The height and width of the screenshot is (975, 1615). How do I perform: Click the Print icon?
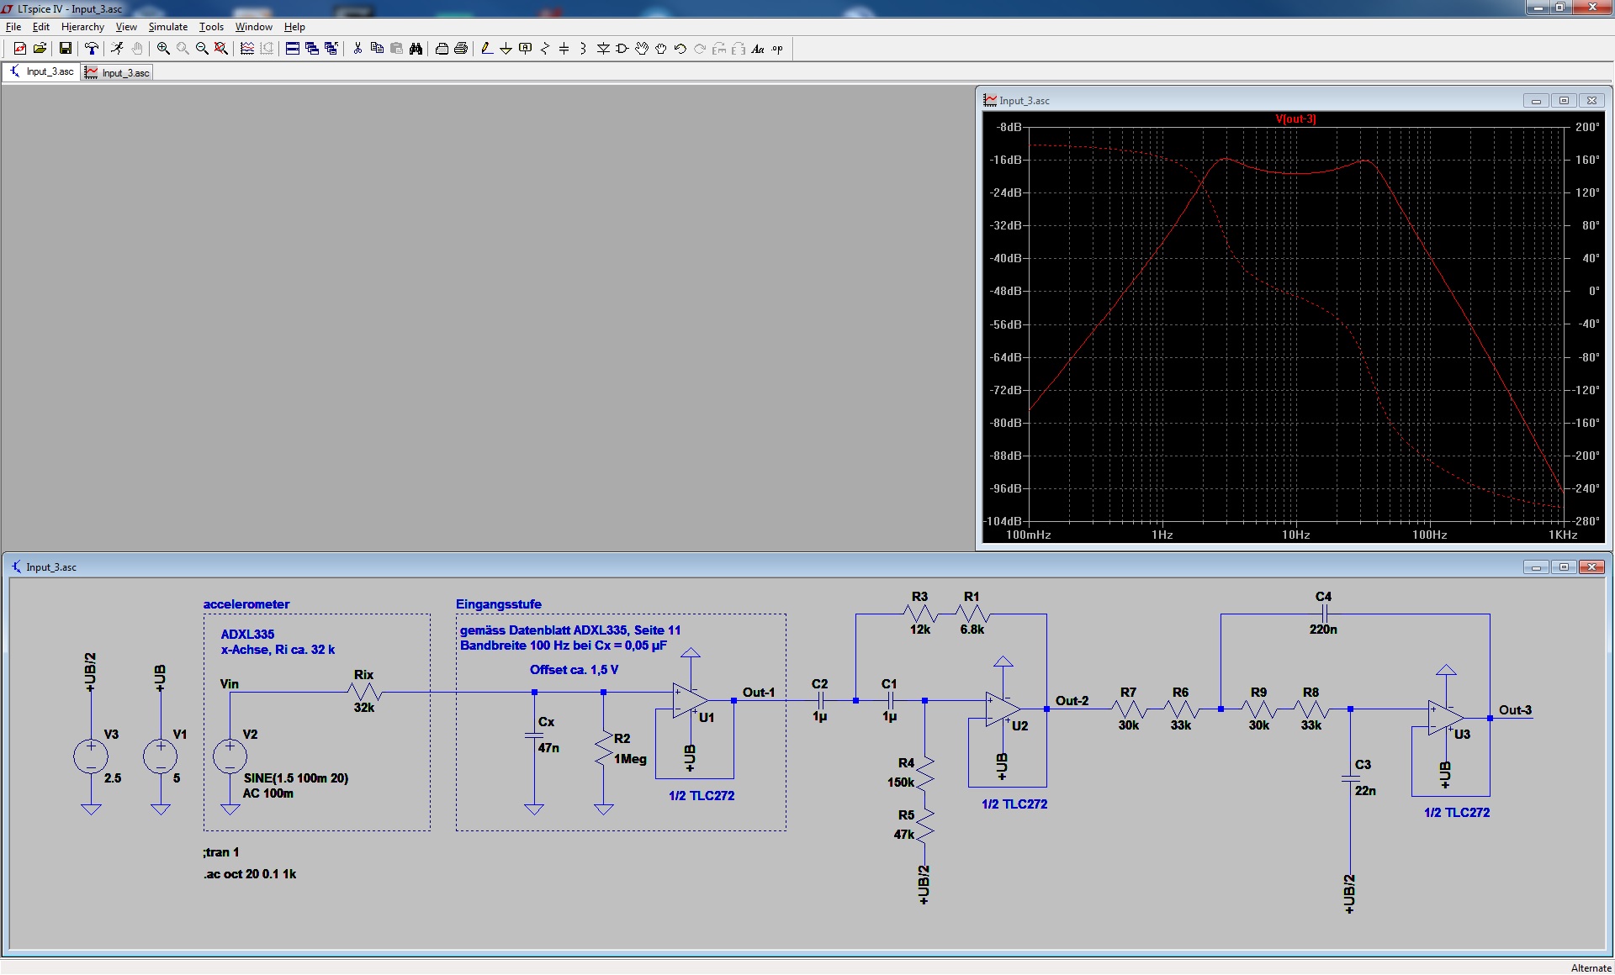pyautogui.click(x=461, y=49)
